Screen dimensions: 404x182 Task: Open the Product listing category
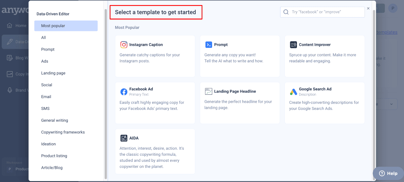(x=54, y=156)
